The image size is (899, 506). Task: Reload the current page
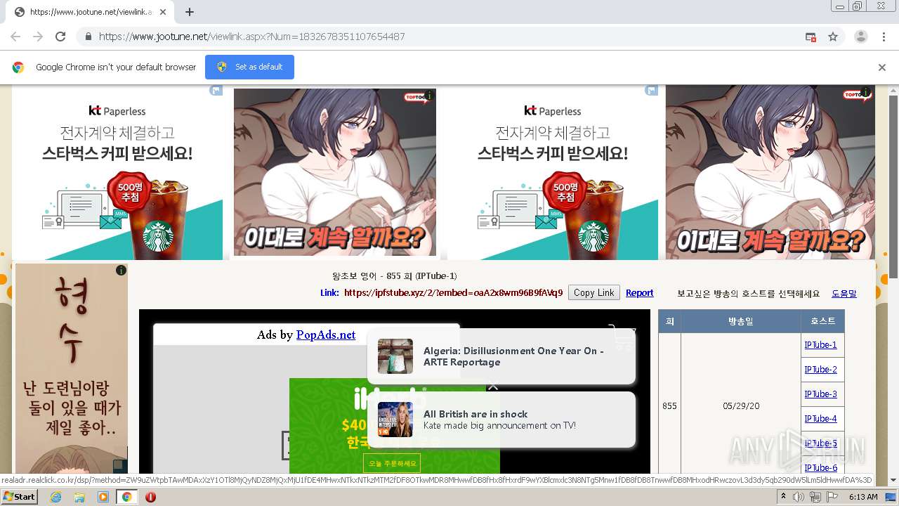click(60, 37)
